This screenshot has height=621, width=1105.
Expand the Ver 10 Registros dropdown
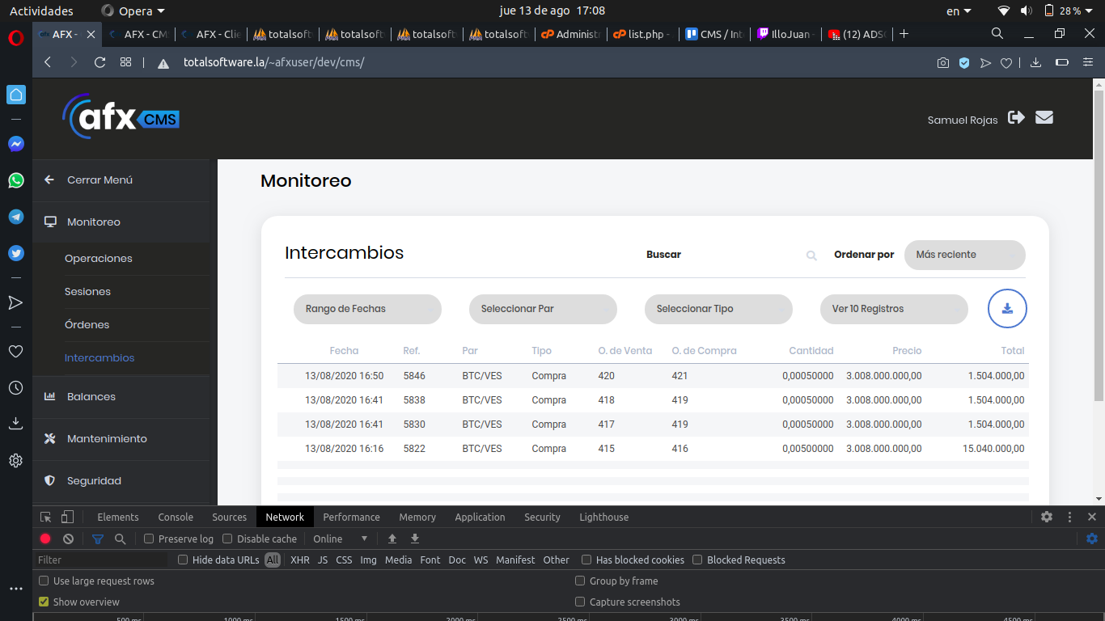(894, 309)
